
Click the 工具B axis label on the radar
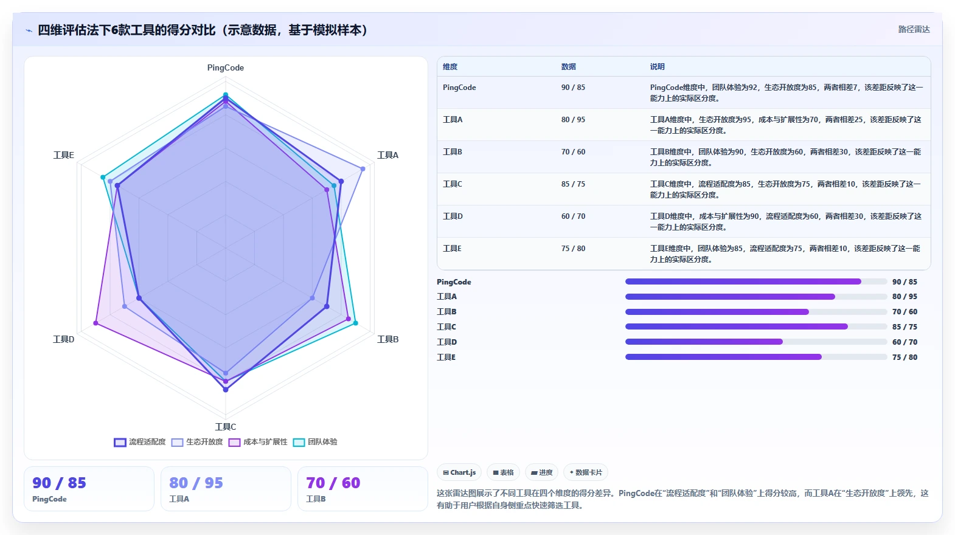tap(388, 339)
